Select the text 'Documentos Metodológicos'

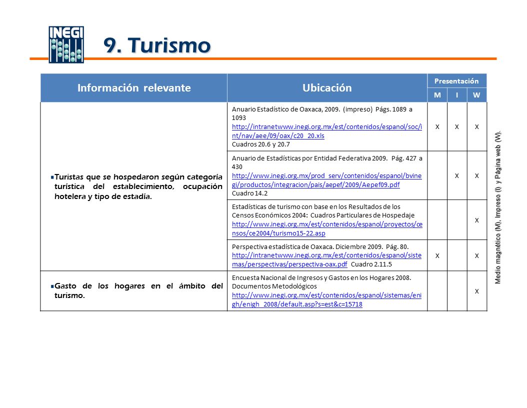(x=274, y=286)
